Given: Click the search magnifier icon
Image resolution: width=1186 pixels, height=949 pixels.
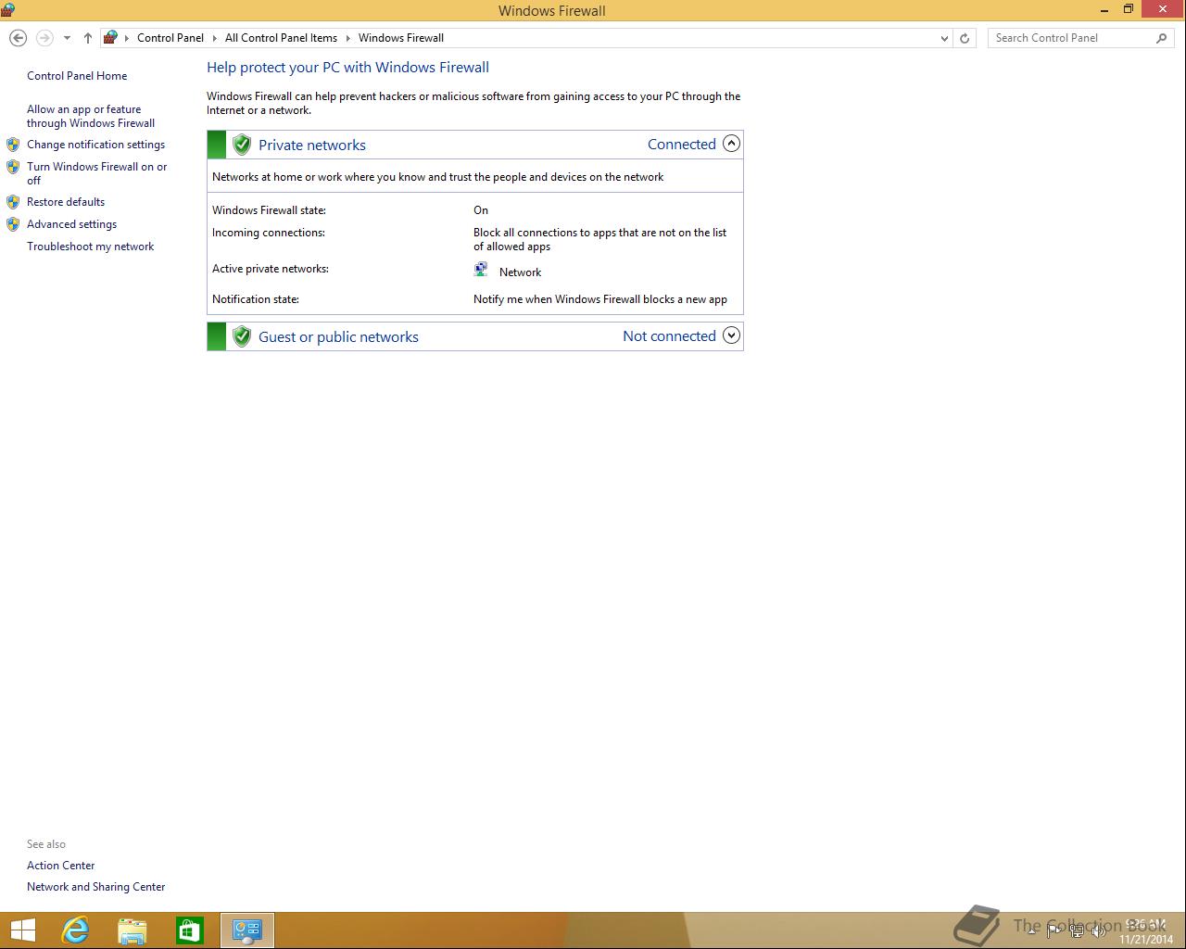Looking at the screenshot, I should click(1161, 38).
